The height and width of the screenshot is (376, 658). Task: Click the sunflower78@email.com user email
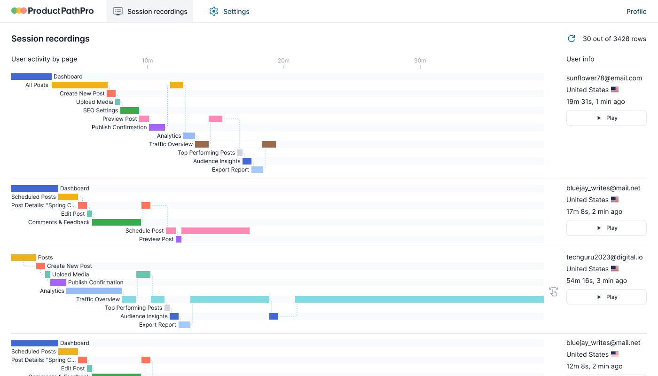[x=604, y=78]
